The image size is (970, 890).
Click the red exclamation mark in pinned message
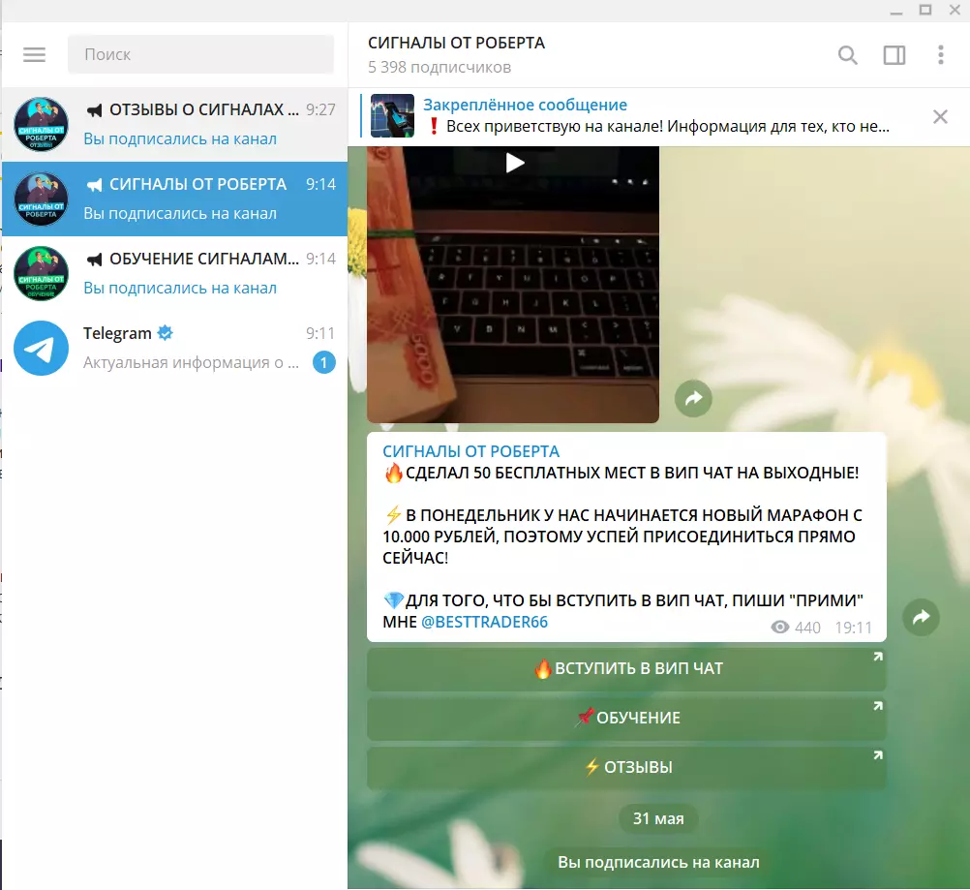click(434, 126)
